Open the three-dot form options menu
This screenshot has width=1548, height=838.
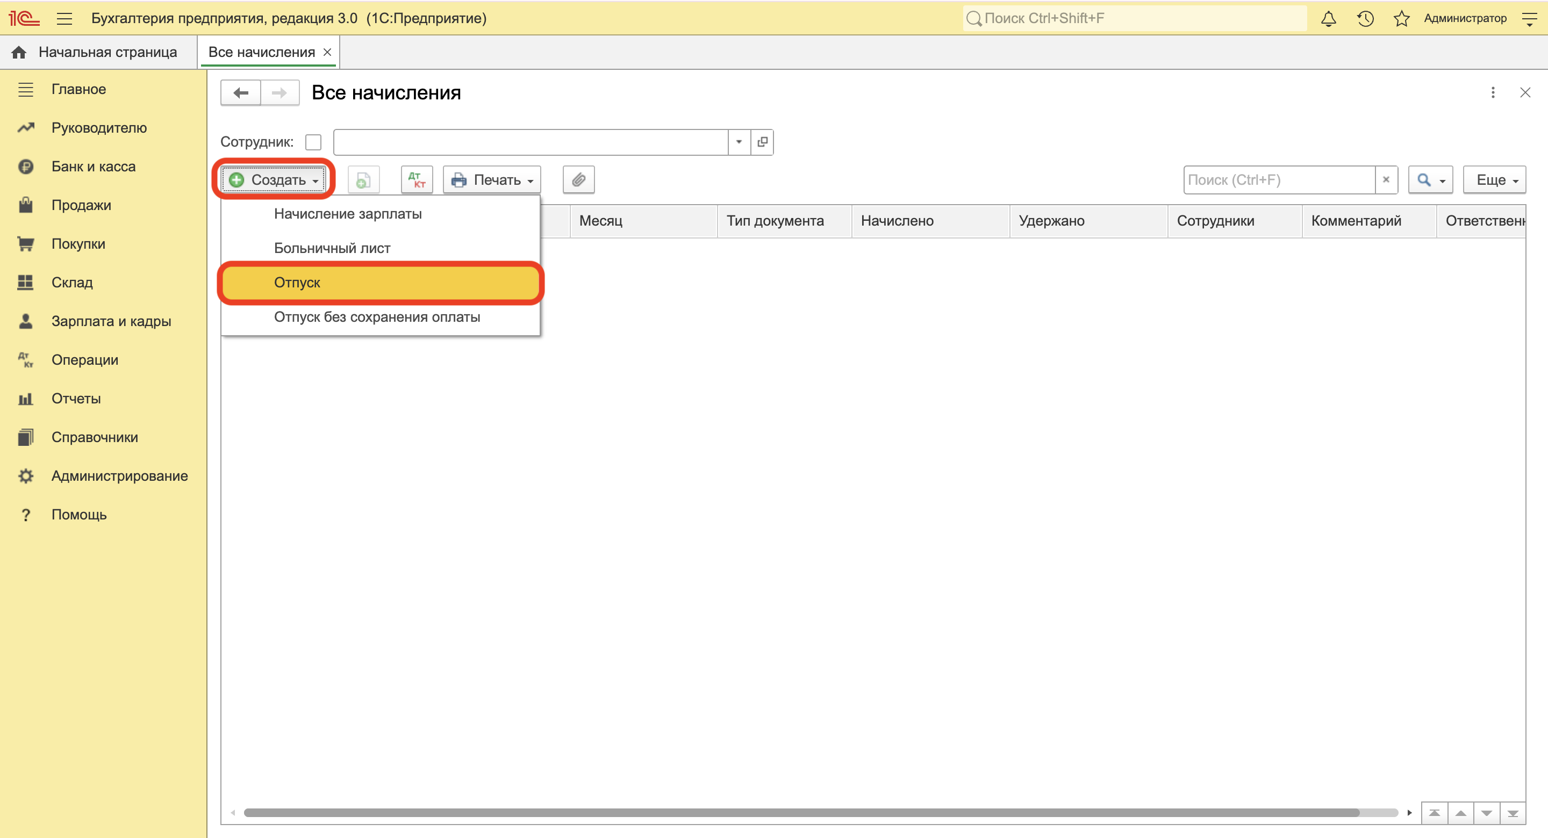[1493, 92]
